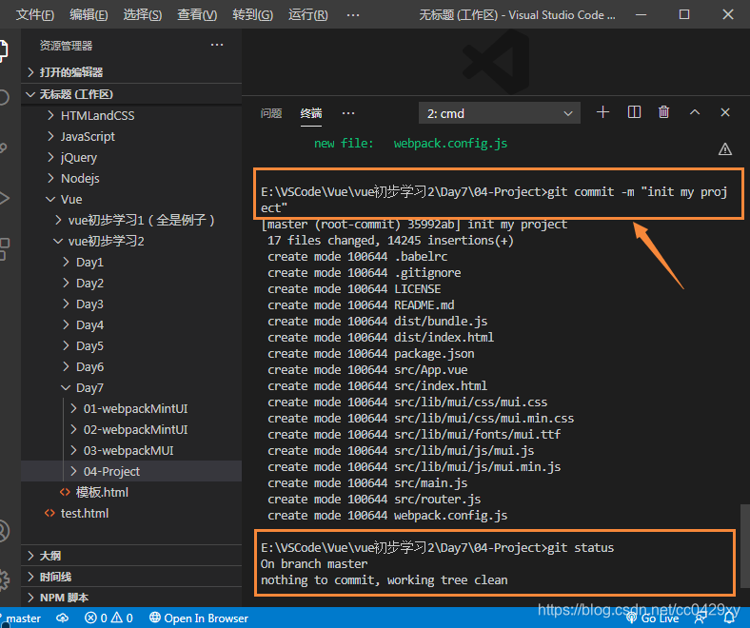Viewport: 750px width, 628px height.
Task: Open the Explorer panel more actions ellipsis
Action: click(217, 45)
